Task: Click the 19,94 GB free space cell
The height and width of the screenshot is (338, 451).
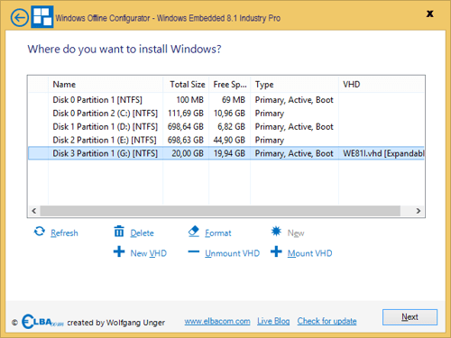Action: (x=229, y=153)
